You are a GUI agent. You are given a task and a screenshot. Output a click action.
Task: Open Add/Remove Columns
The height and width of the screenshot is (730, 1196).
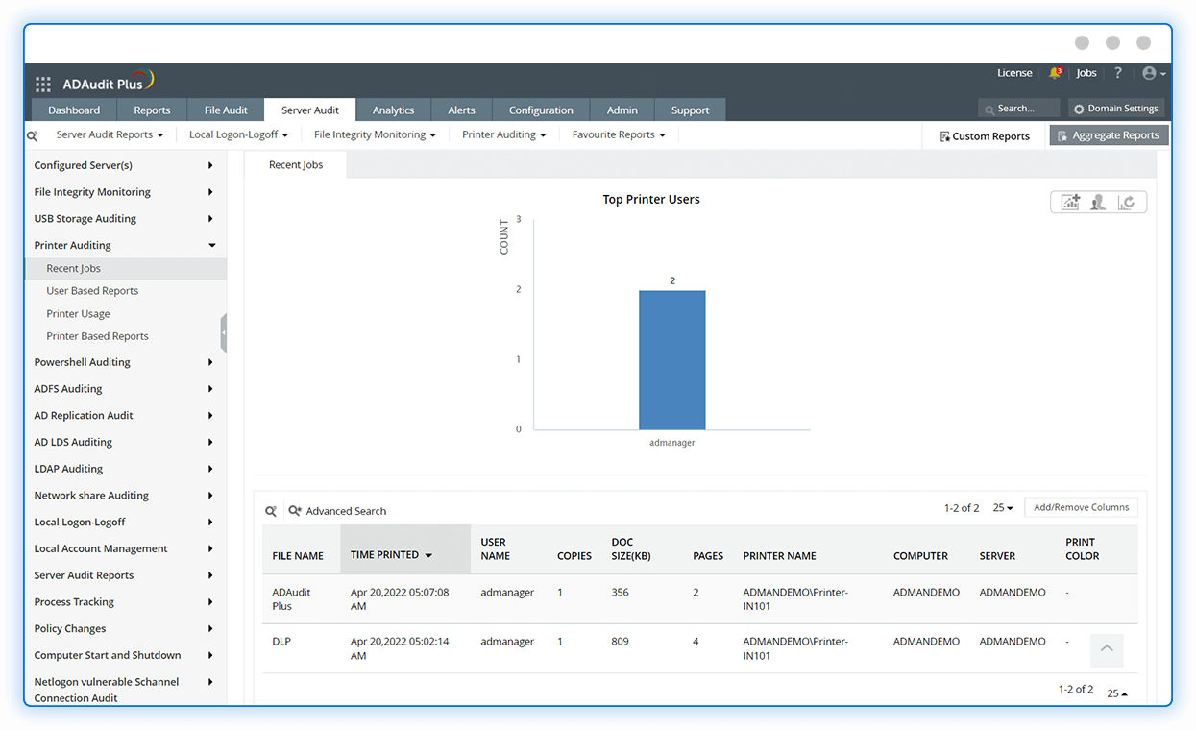pos(1081,506)
